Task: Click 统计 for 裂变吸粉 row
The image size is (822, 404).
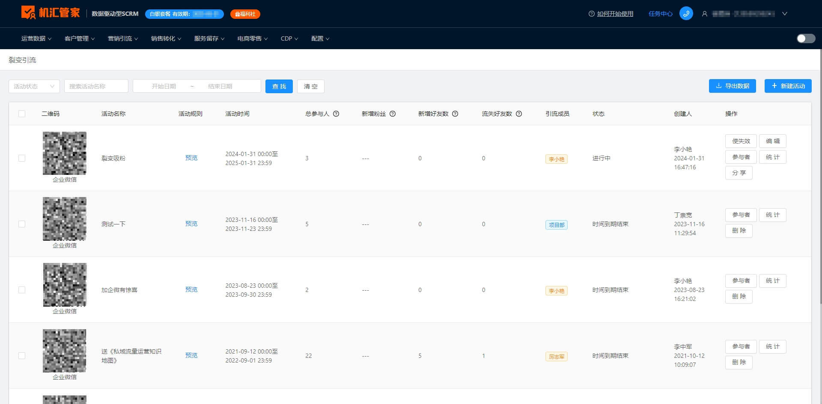Action: point(773,157)
